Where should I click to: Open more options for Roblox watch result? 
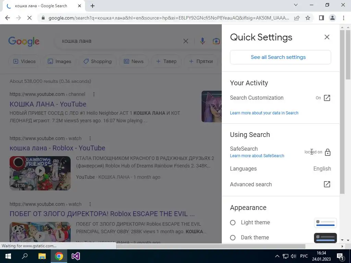pyautogui.click(x=90, y=138)
